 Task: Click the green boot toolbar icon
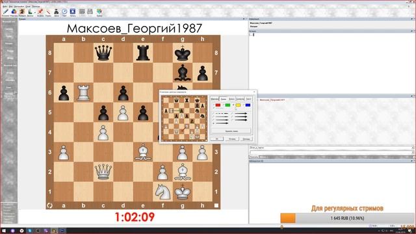coord(31,11)
